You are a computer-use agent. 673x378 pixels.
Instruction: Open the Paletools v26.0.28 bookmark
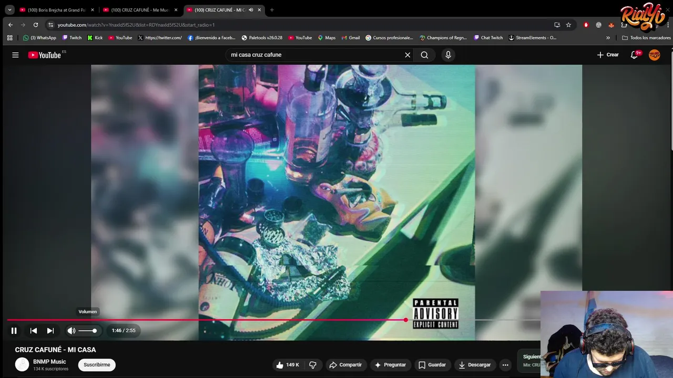[262, 38]
